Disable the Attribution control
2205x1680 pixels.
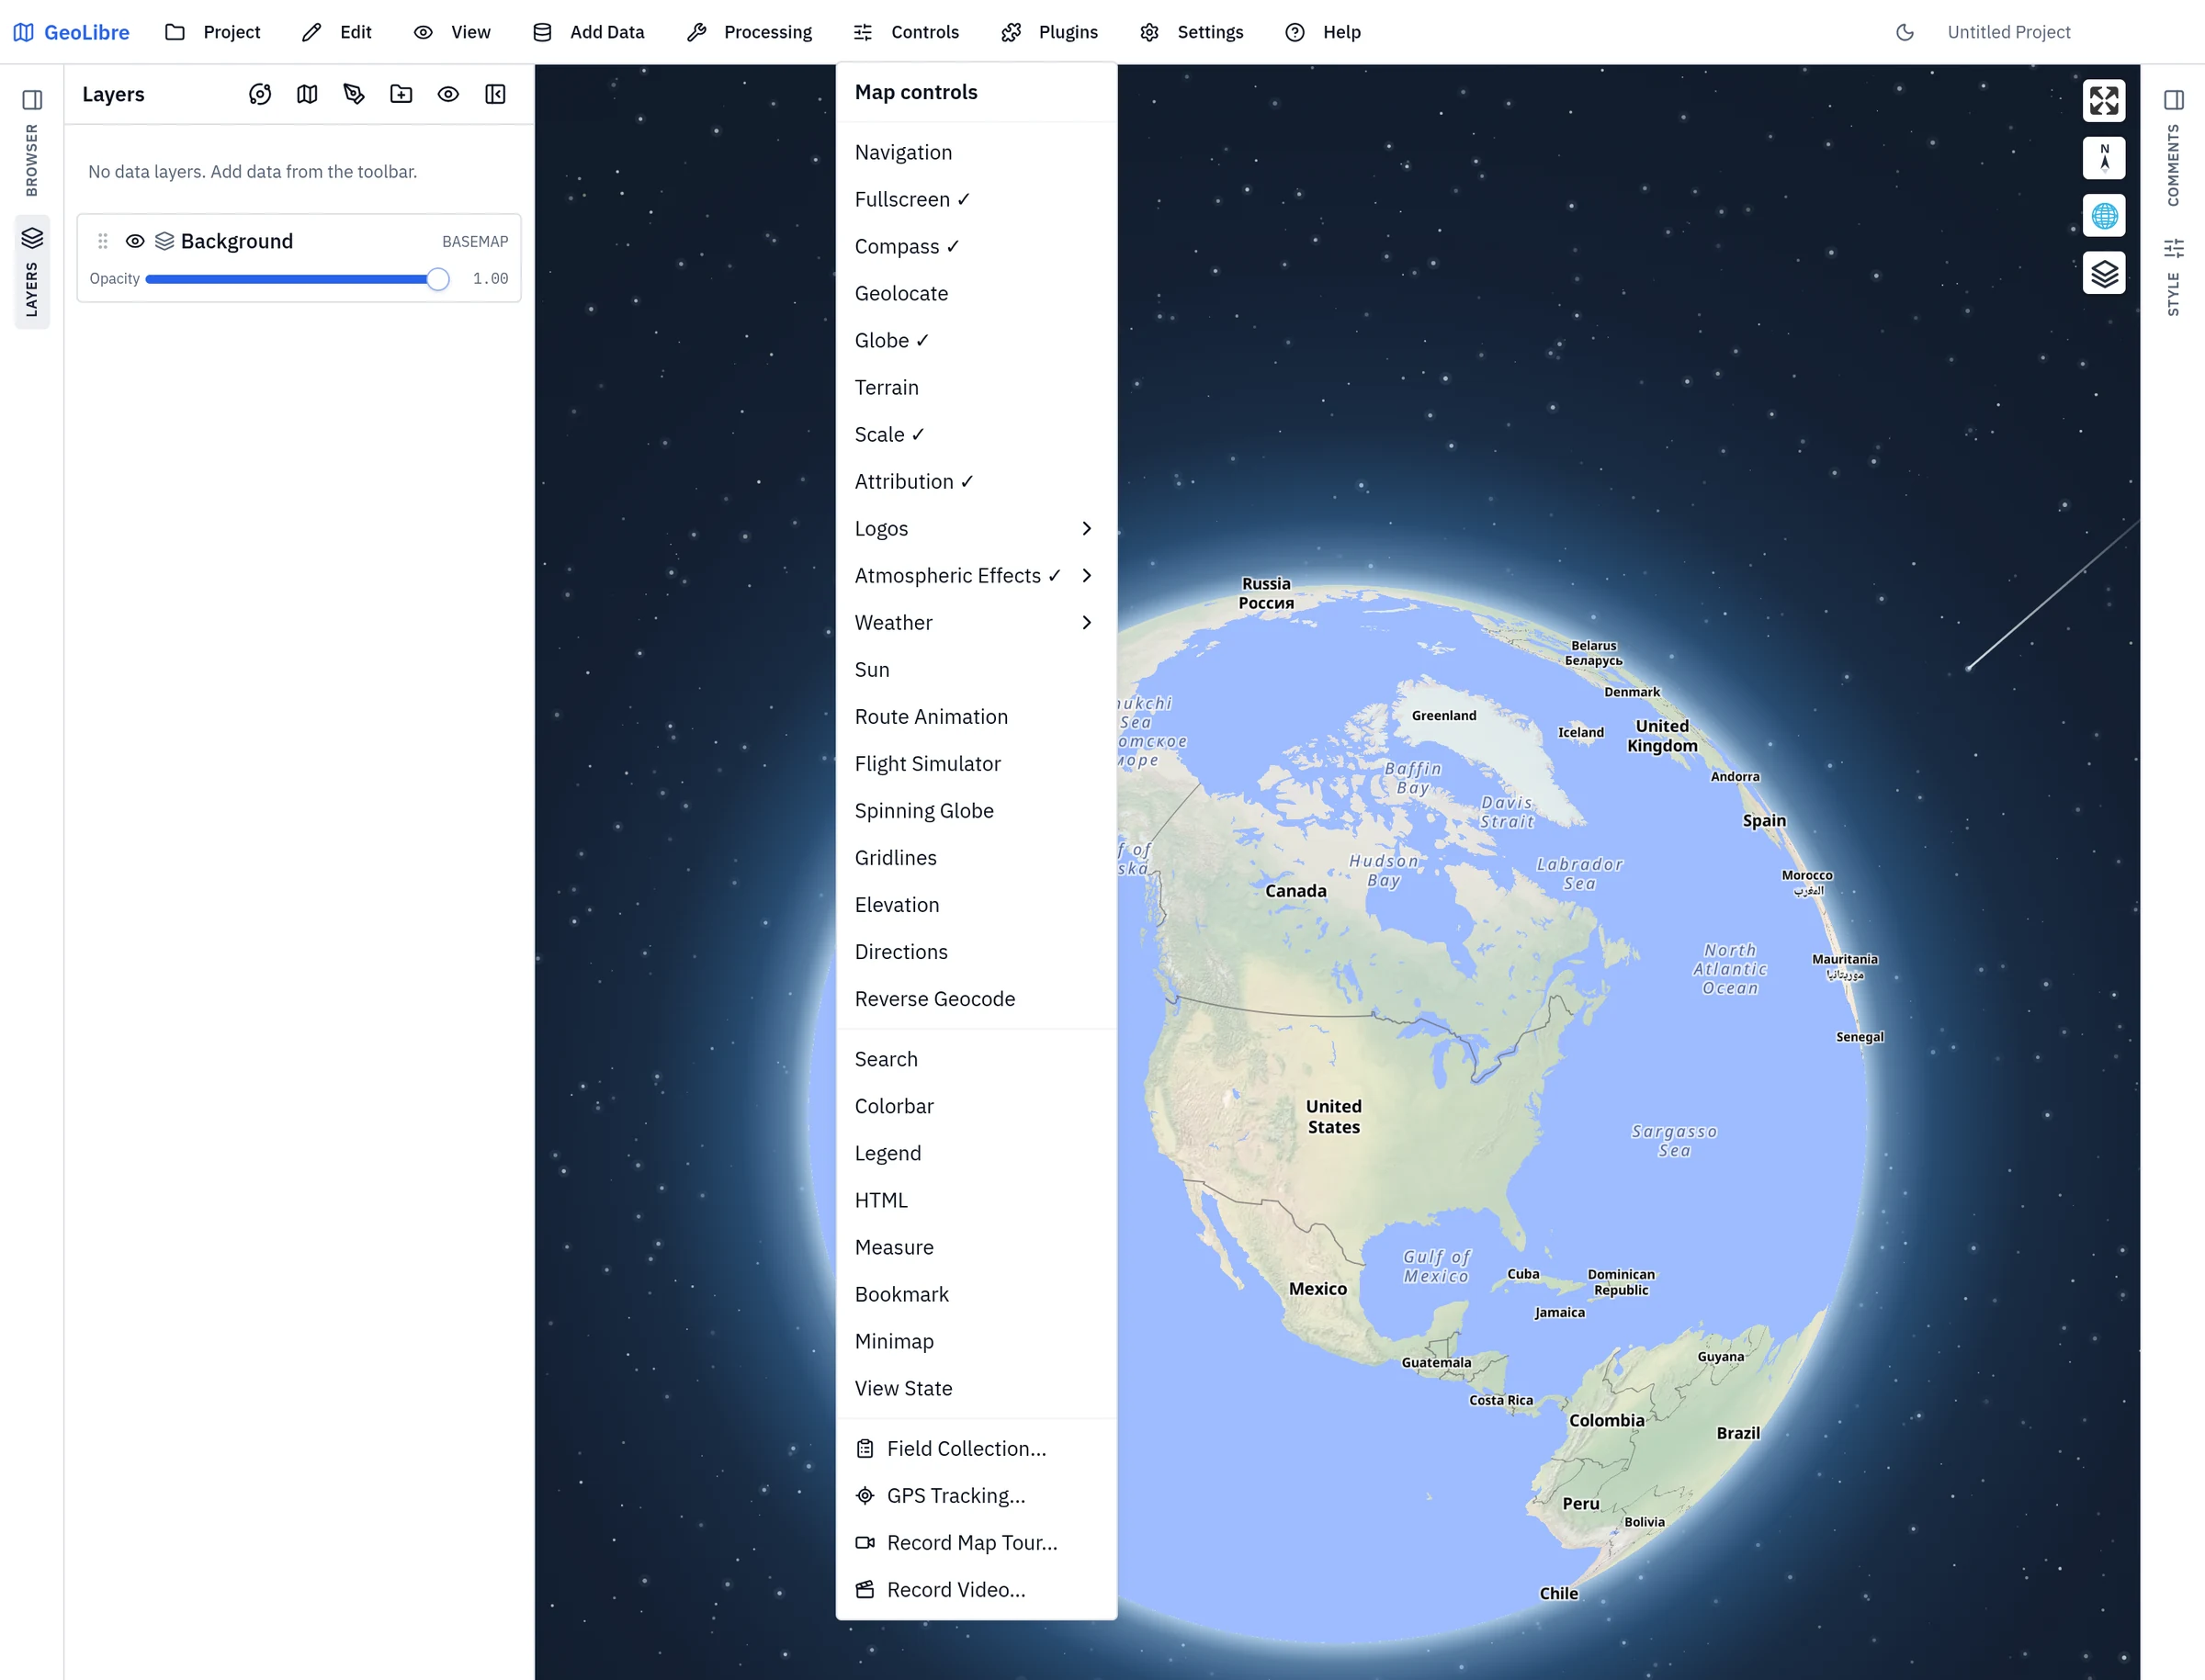click(976, 481)
